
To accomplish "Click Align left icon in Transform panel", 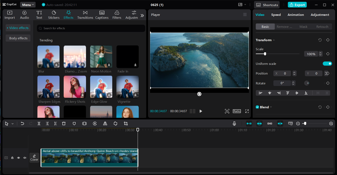I will click(x=261, y=93).
